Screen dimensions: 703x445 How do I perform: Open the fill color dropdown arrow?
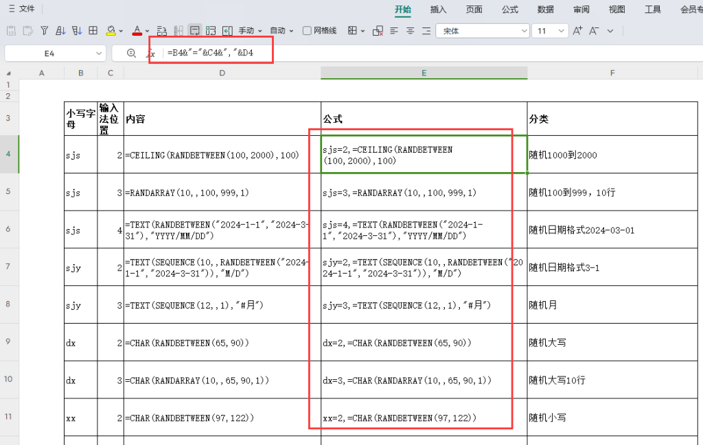tap(121, 31)
